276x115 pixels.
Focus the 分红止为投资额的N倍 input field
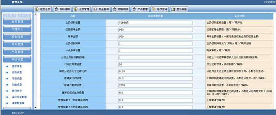pos(155,58)
